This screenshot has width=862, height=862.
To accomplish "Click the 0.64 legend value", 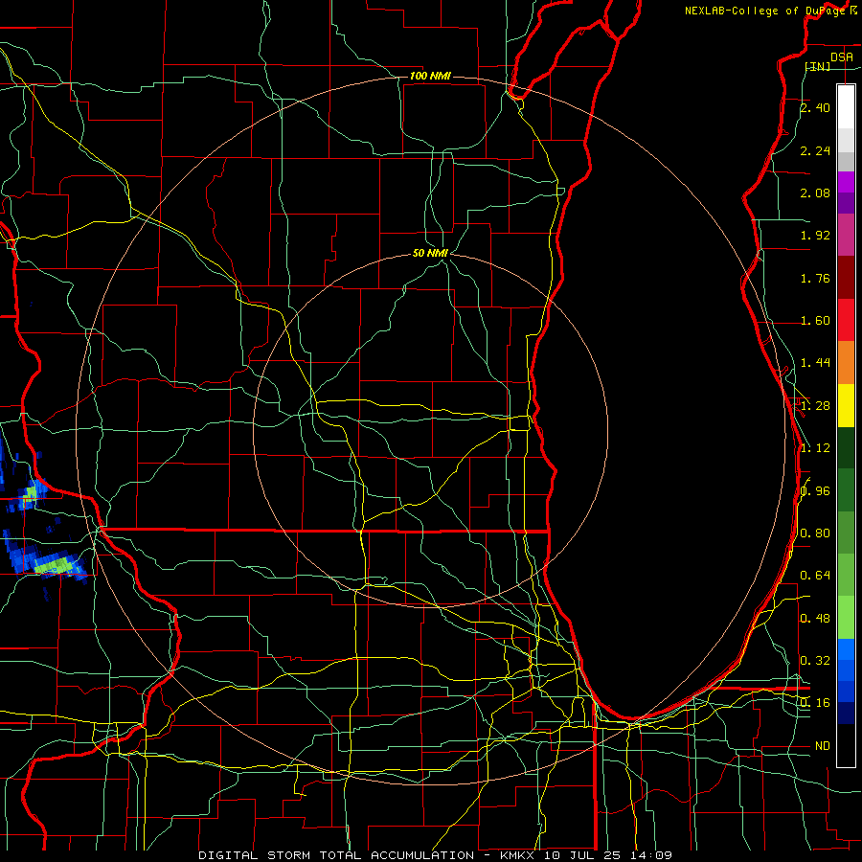I will [815, 576].
